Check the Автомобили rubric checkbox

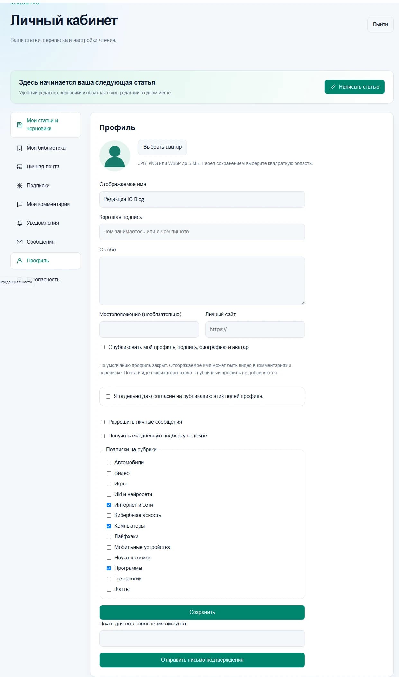click(109, 463)
